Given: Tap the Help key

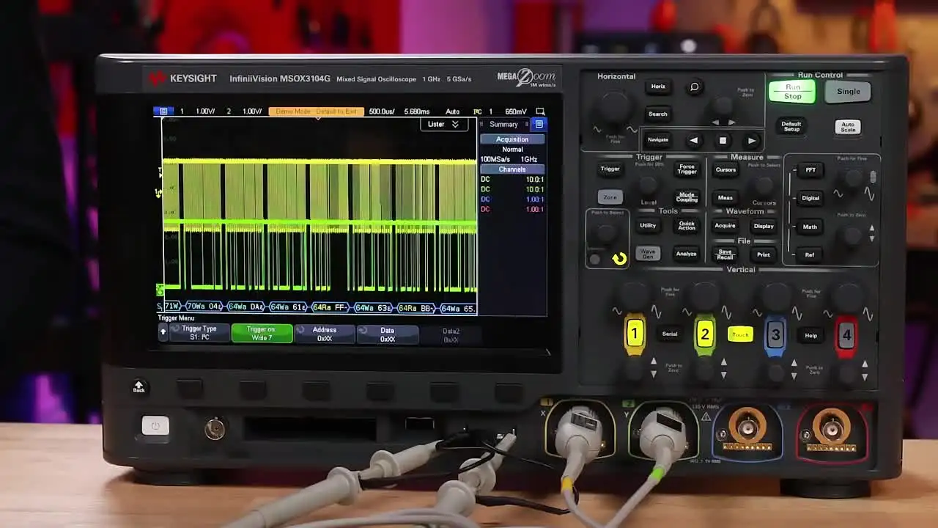Looking at the screenshot, I should tap(810, 336).
